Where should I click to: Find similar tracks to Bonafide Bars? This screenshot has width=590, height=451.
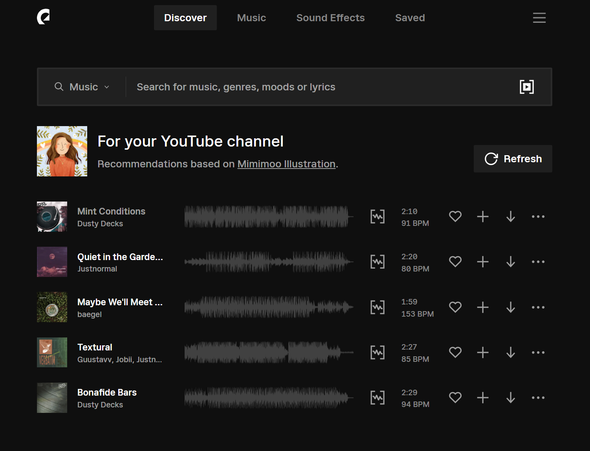377,398
